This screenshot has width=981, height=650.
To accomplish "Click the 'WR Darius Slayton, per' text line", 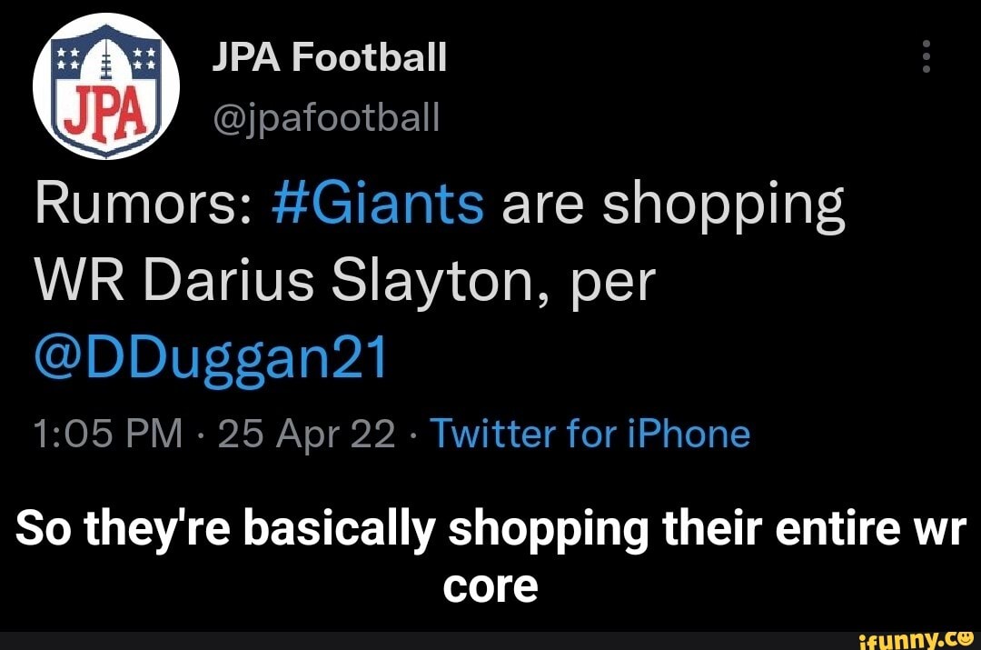I will pyautogui.click(x=345, y=281).
